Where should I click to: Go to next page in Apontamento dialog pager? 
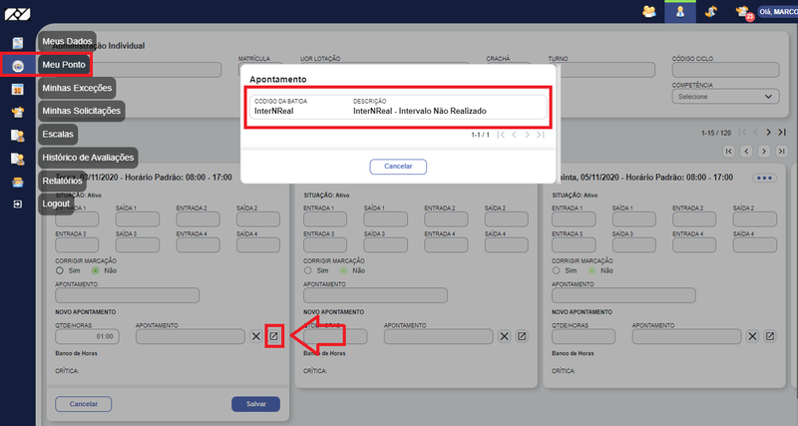528,135
